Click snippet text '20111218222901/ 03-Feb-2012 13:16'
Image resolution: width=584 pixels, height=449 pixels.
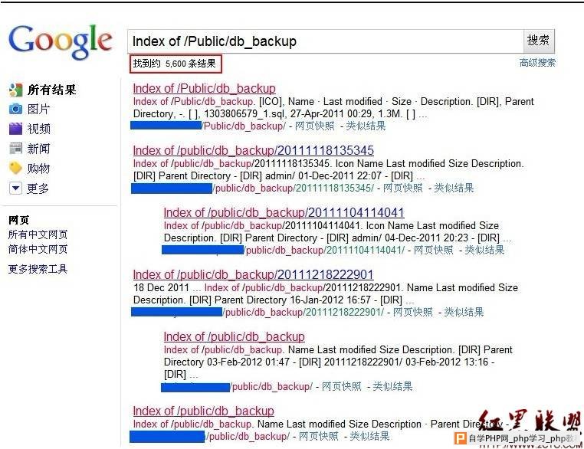[406, 362]
